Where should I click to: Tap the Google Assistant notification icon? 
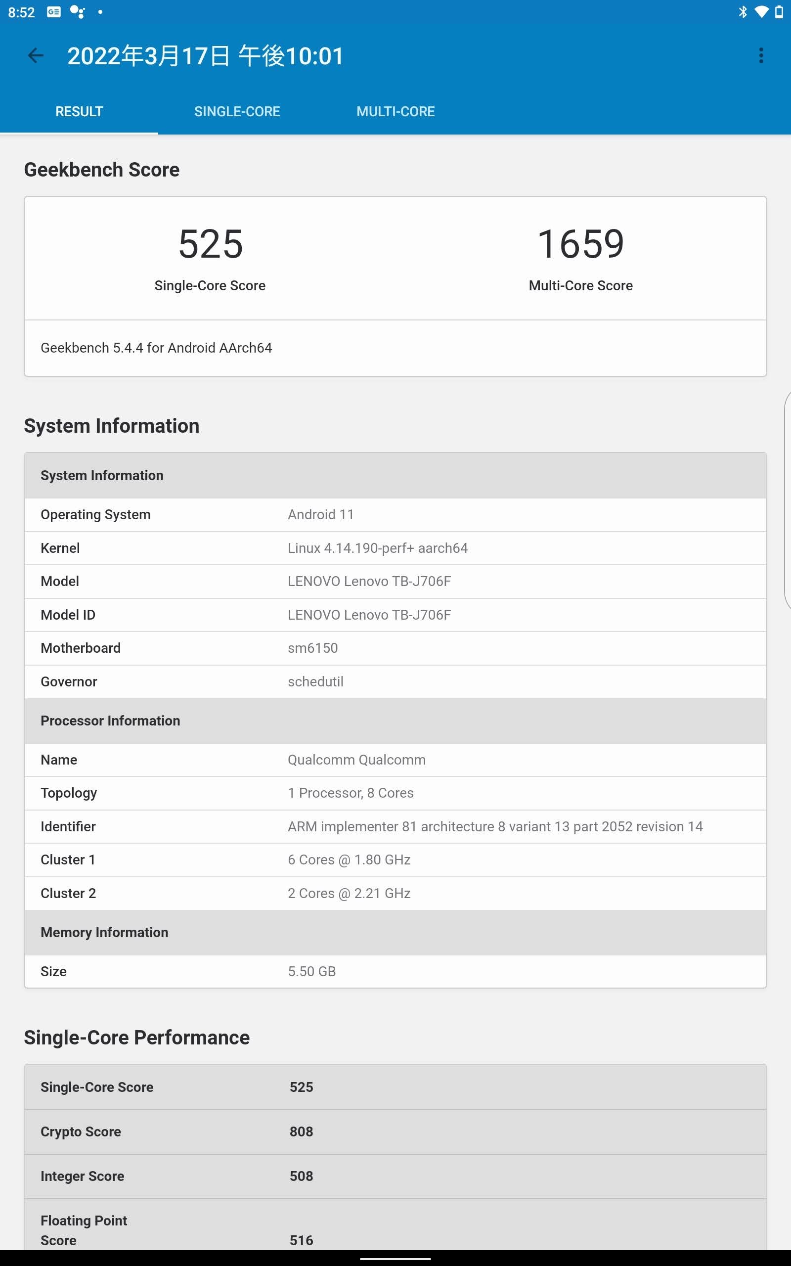click(x=78, y=11)
